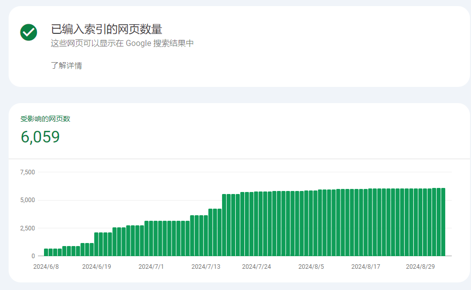Click the 7,500 y-axis gridline label

27,172
